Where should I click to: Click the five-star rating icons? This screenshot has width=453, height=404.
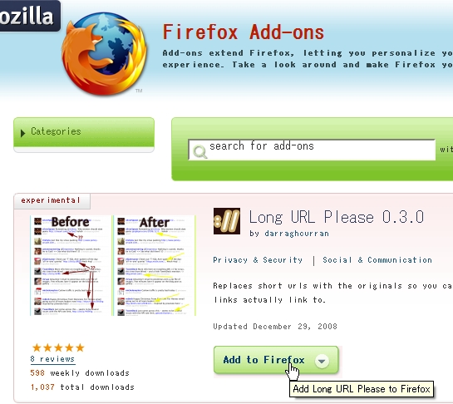tap(58, 347)
